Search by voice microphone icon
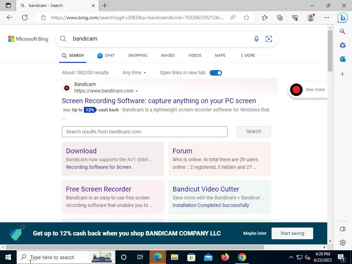Viewport: 352px width, 264px height. (x=256, y=39)
